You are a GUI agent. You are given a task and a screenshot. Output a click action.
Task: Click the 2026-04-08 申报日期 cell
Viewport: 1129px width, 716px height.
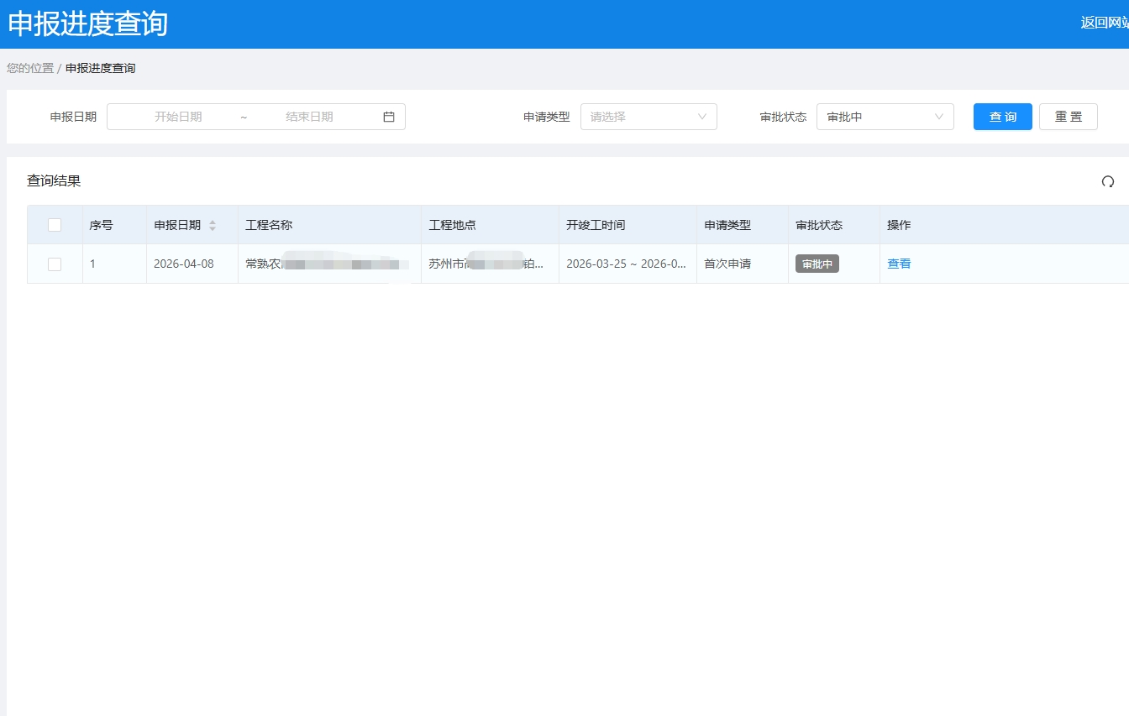[184, 264]
